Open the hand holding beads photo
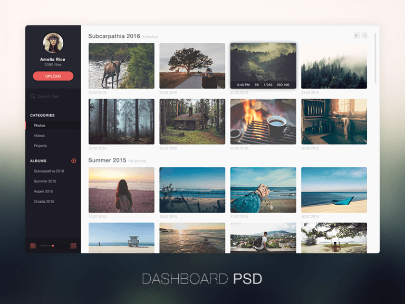Image resolution: width=405 pixels, height=304 pixels. (263, 190)
